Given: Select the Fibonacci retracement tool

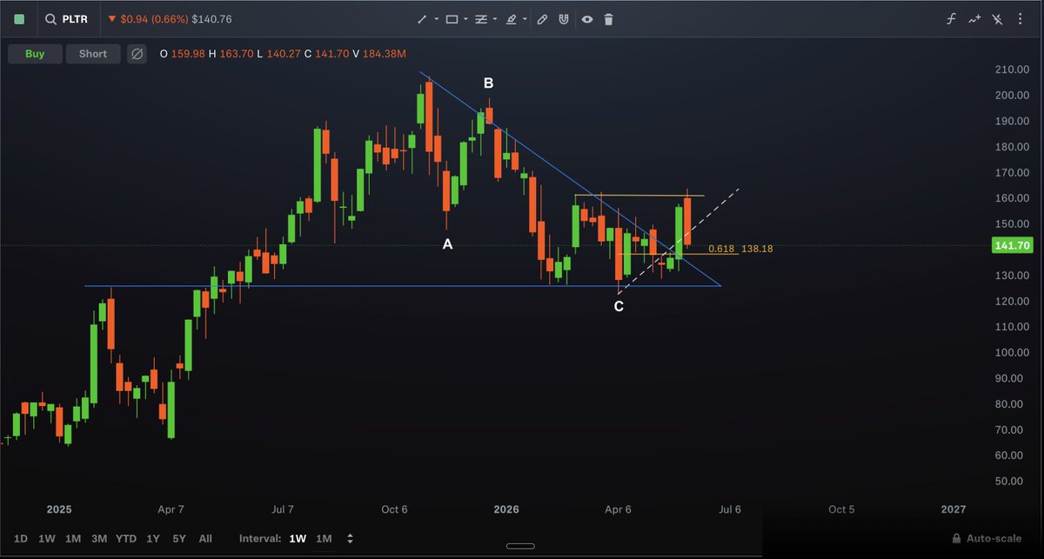Looking at the screenshot, I should [x=480, y=19].
